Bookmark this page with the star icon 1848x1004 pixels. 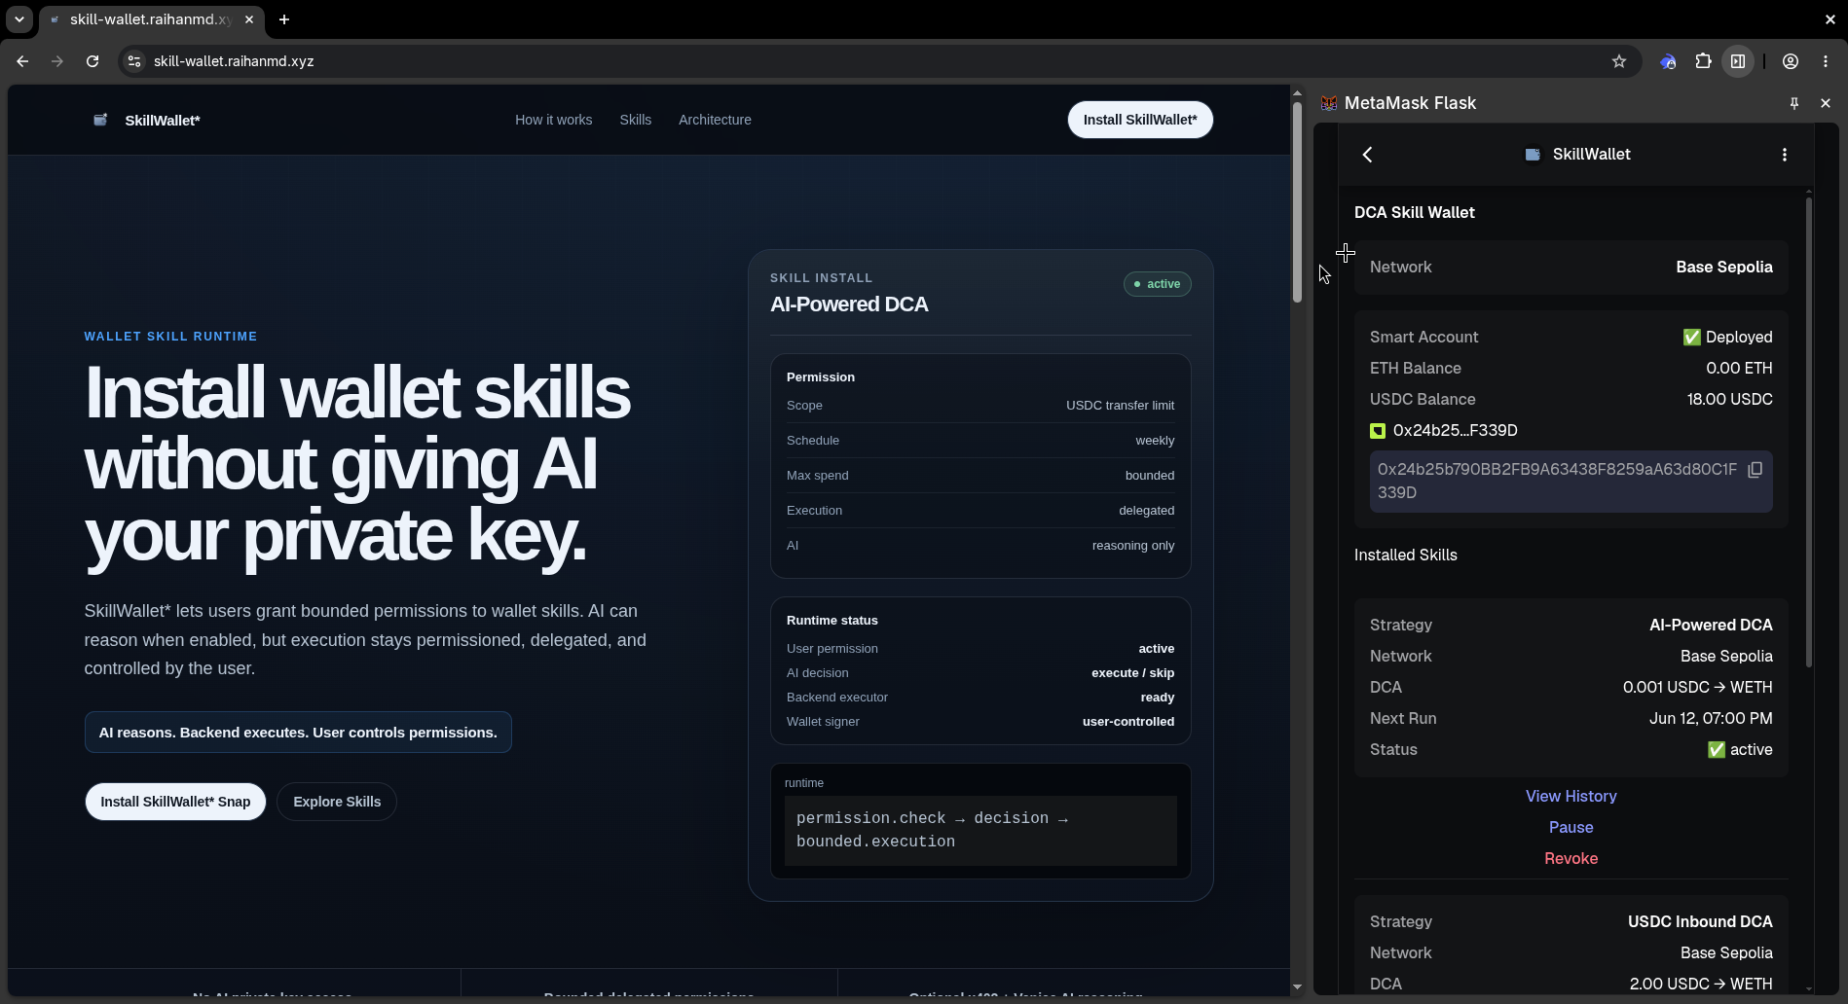coord(1618,61)
